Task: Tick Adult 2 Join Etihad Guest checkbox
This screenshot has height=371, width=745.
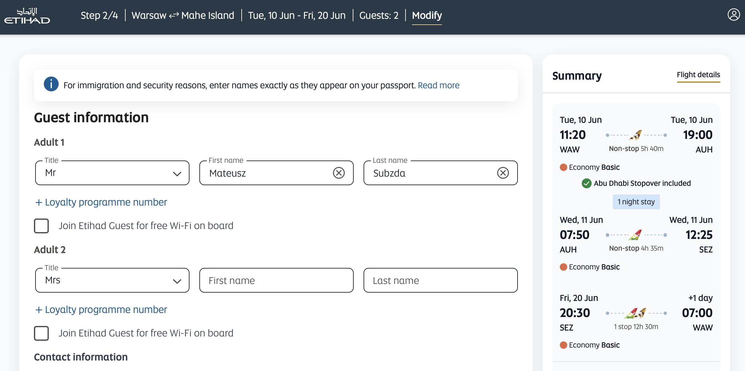Action: pyautogui.click(x=41, y=333)
